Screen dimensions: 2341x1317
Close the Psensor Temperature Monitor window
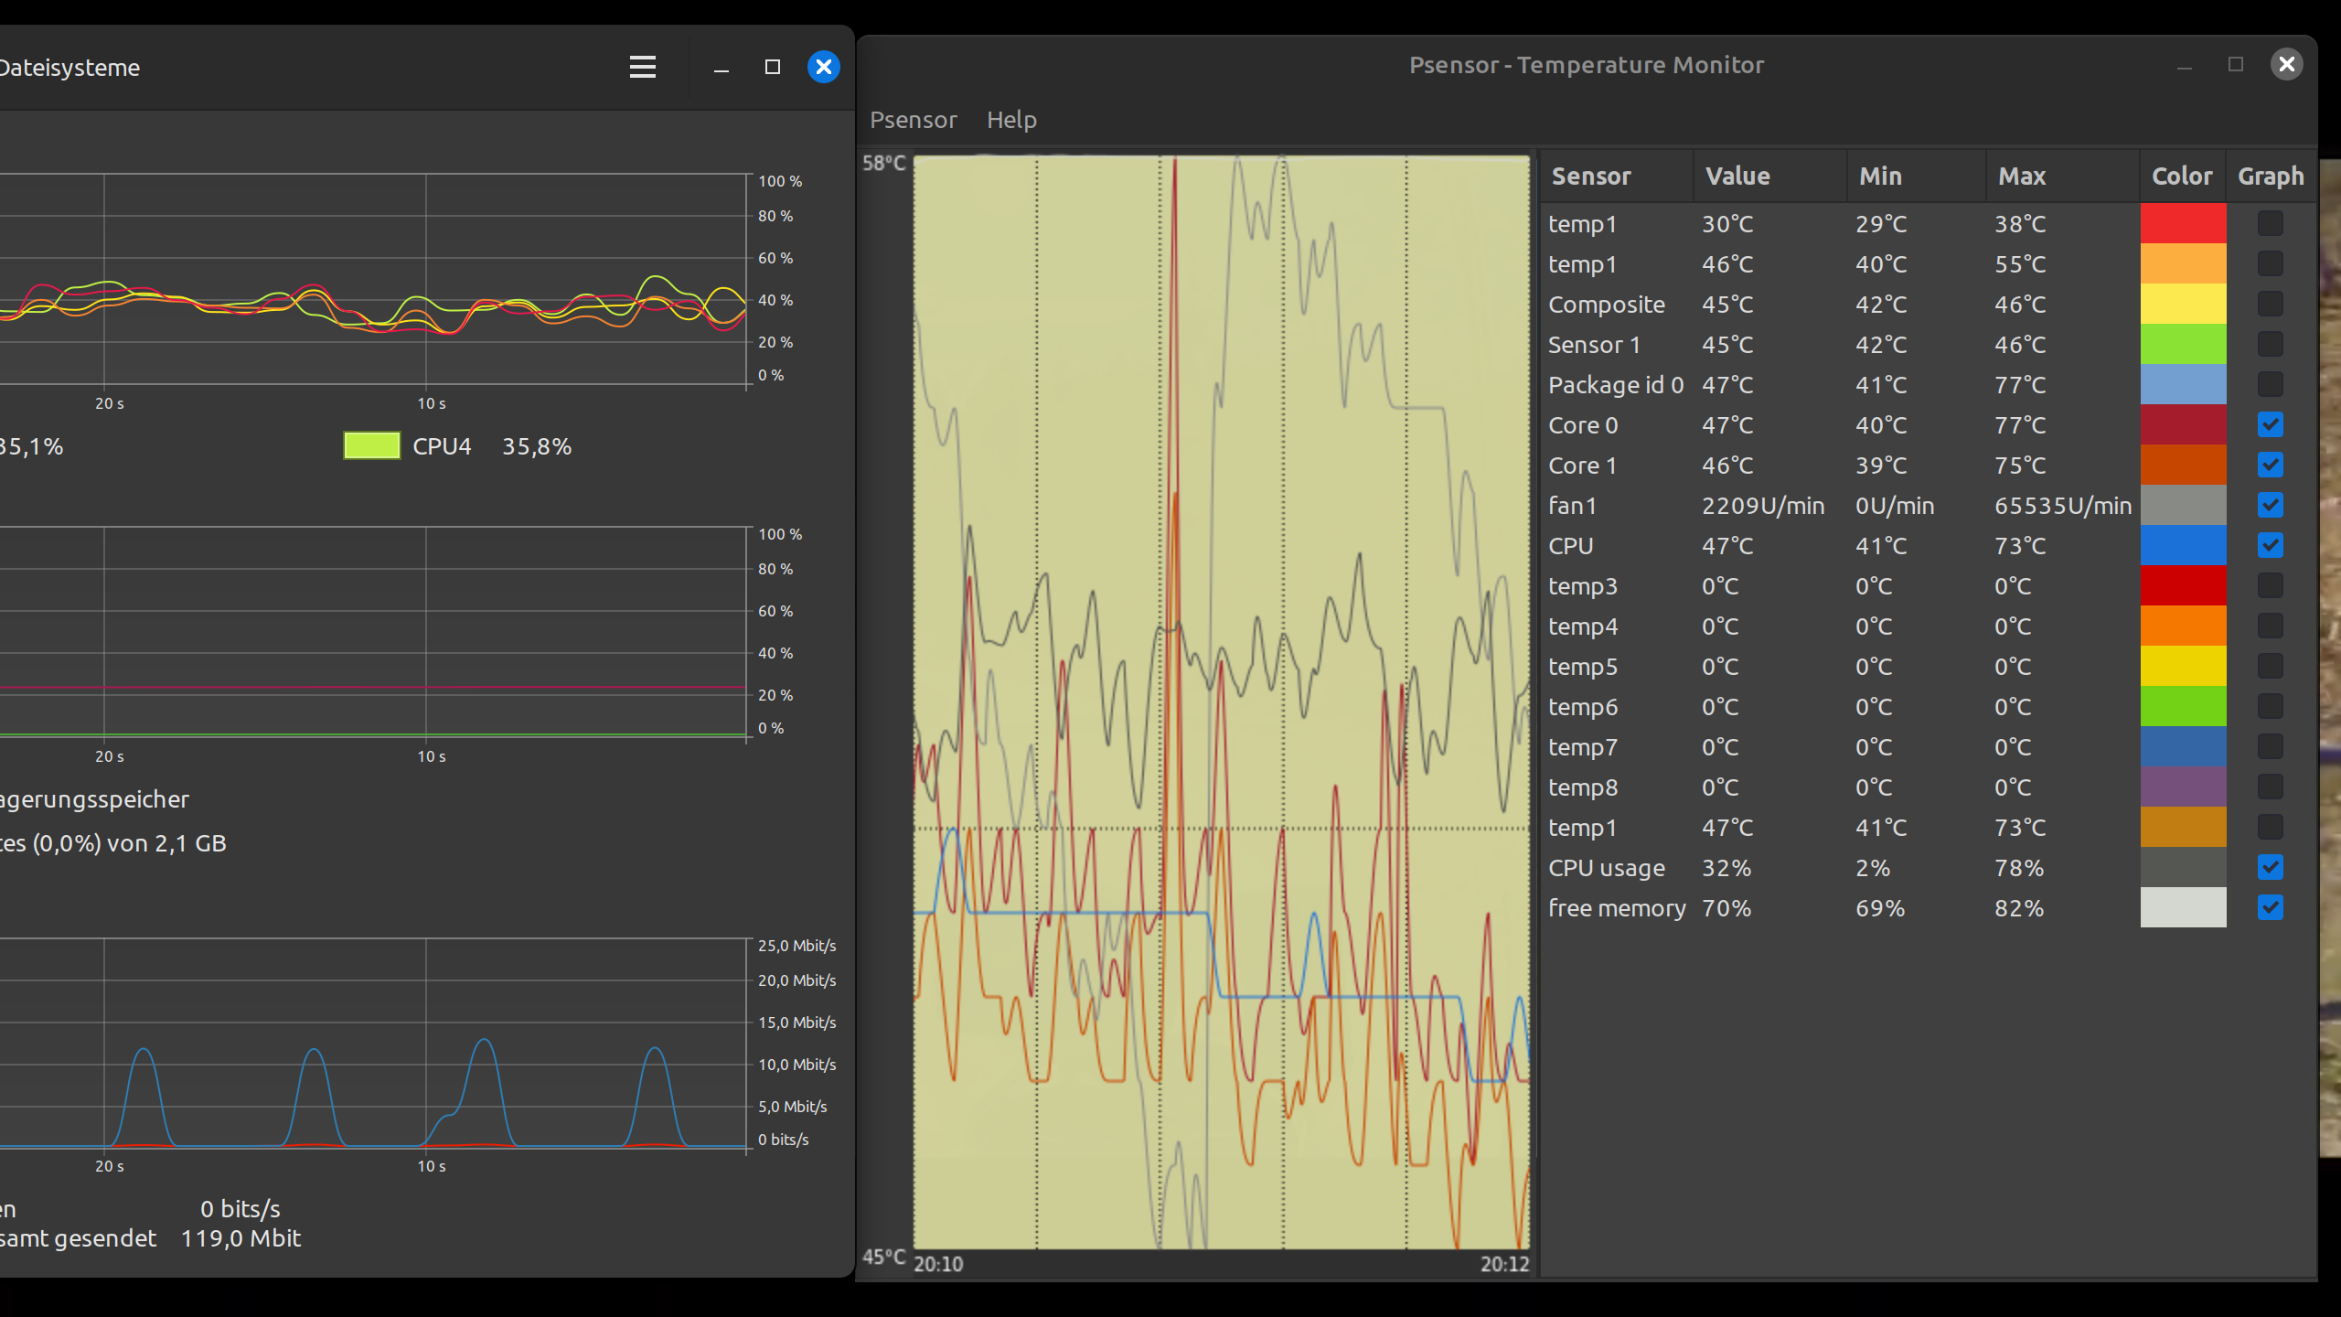pyautogui.click(x=2286, y=64)
